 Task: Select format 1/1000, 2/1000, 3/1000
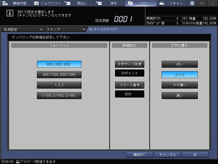(x=59, y=96)
